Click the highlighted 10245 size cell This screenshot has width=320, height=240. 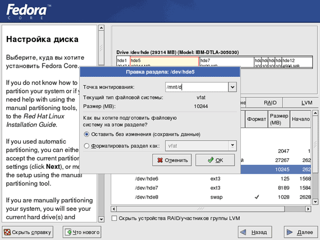tap(282, 169)
